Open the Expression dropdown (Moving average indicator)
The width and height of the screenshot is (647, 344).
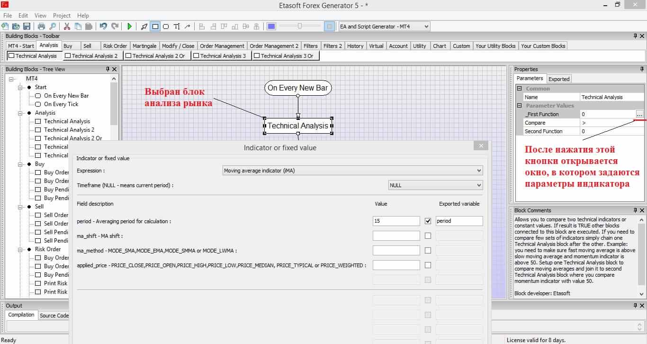click(353, 171)
